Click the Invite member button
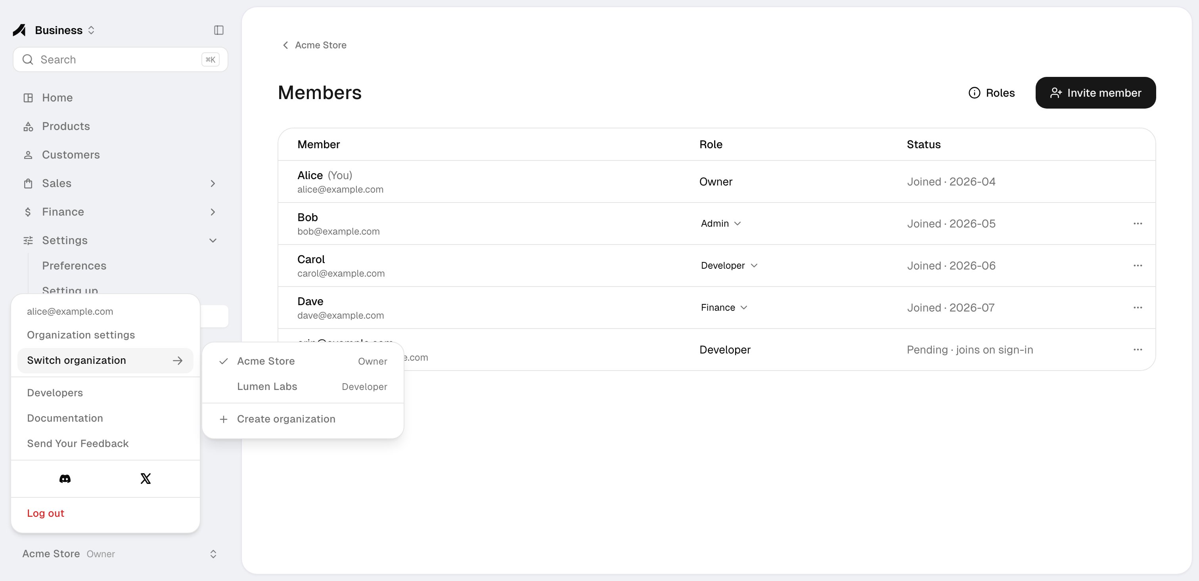 coord(1095,93)
